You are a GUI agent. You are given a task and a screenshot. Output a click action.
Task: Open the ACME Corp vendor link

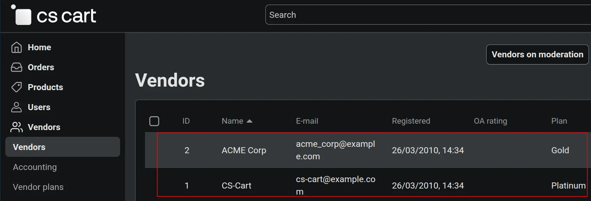pyautogui.click(x=244, y=150)
